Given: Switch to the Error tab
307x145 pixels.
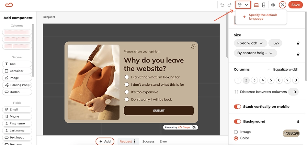Looking at the screenshot, I should click(163, 141).
